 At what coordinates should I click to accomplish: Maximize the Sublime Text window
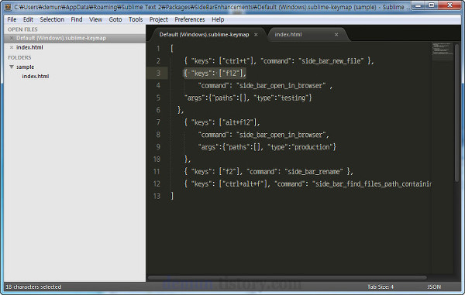432,5
